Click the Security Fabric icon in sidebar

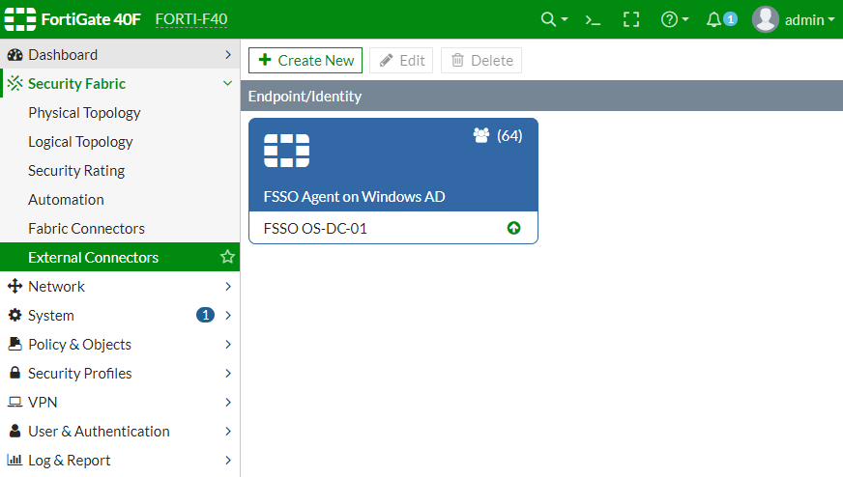(15, 83)
